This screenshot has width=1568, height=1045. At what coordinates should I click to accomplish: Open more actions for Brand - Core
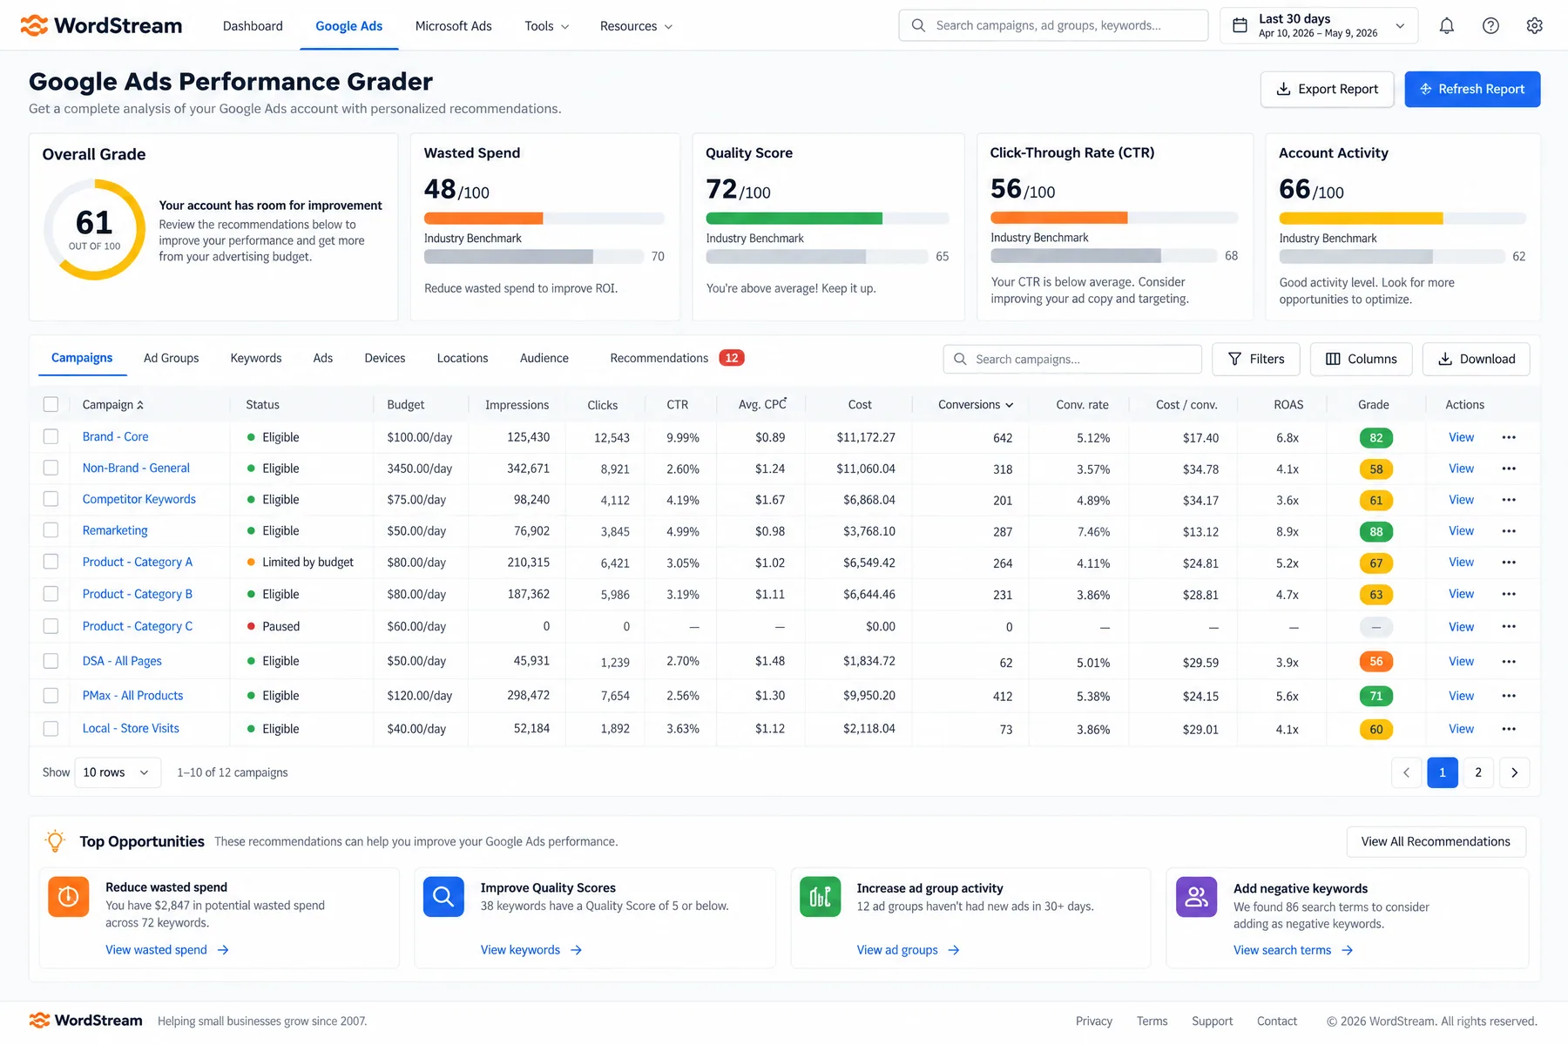1509,437
